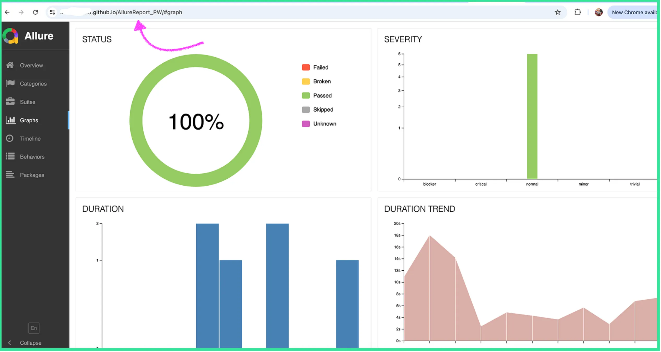Viewport: 661px width, 352px height.
Task: Click the Overview home icon
Action: coord(10,65)
